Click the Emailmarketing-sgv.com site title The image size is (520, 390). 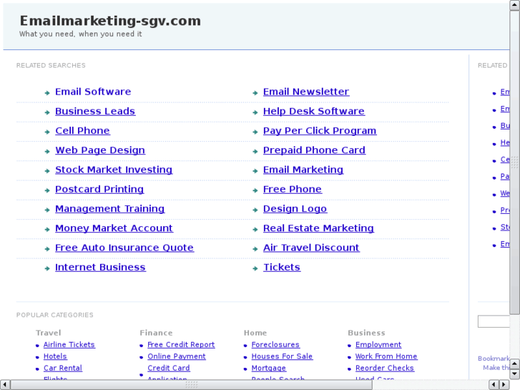tap(110, 21)
